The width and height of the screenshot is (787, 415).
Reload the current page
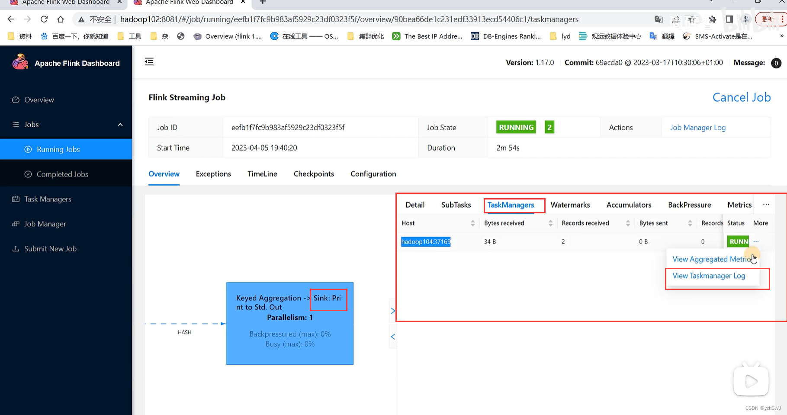pos(44,19)
